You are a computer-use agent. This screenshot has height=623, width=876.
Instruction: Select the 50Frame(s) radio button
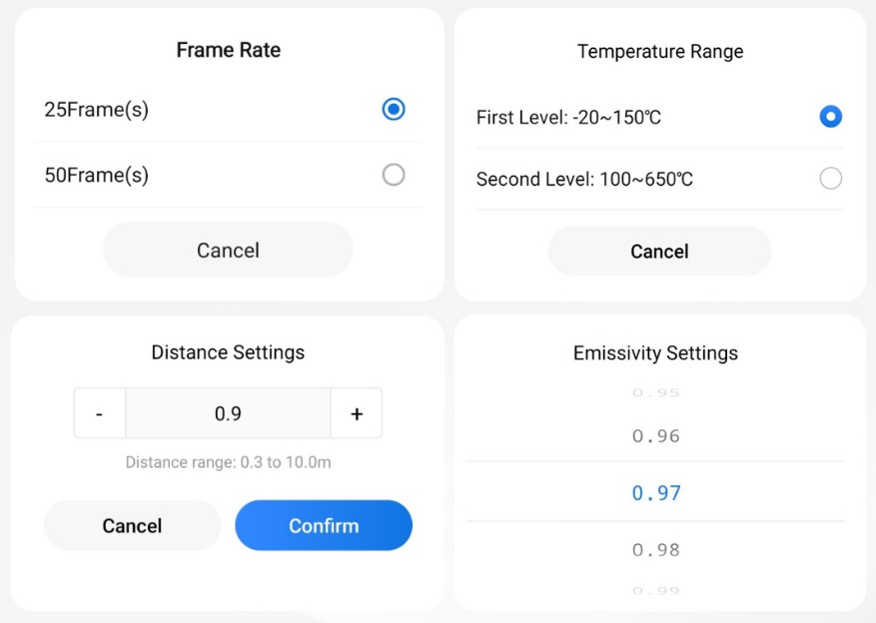click(394, 175)
